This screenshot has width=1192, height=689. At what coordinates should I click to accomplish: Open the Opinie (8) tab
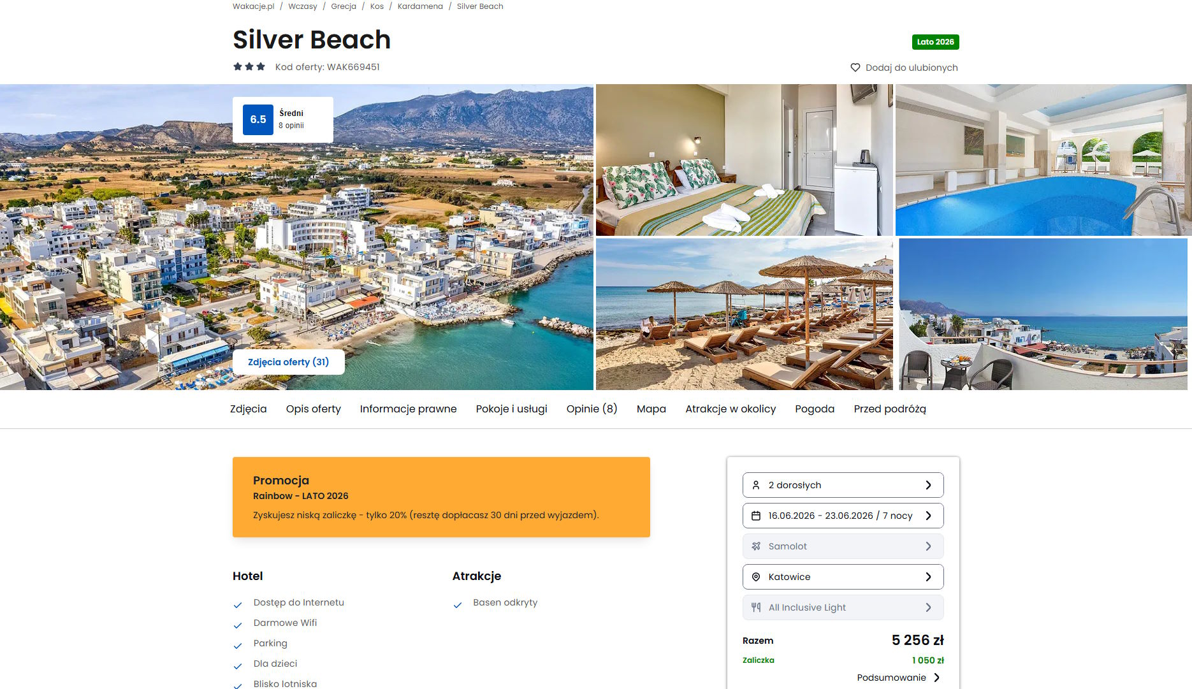[x=592, y=409]
